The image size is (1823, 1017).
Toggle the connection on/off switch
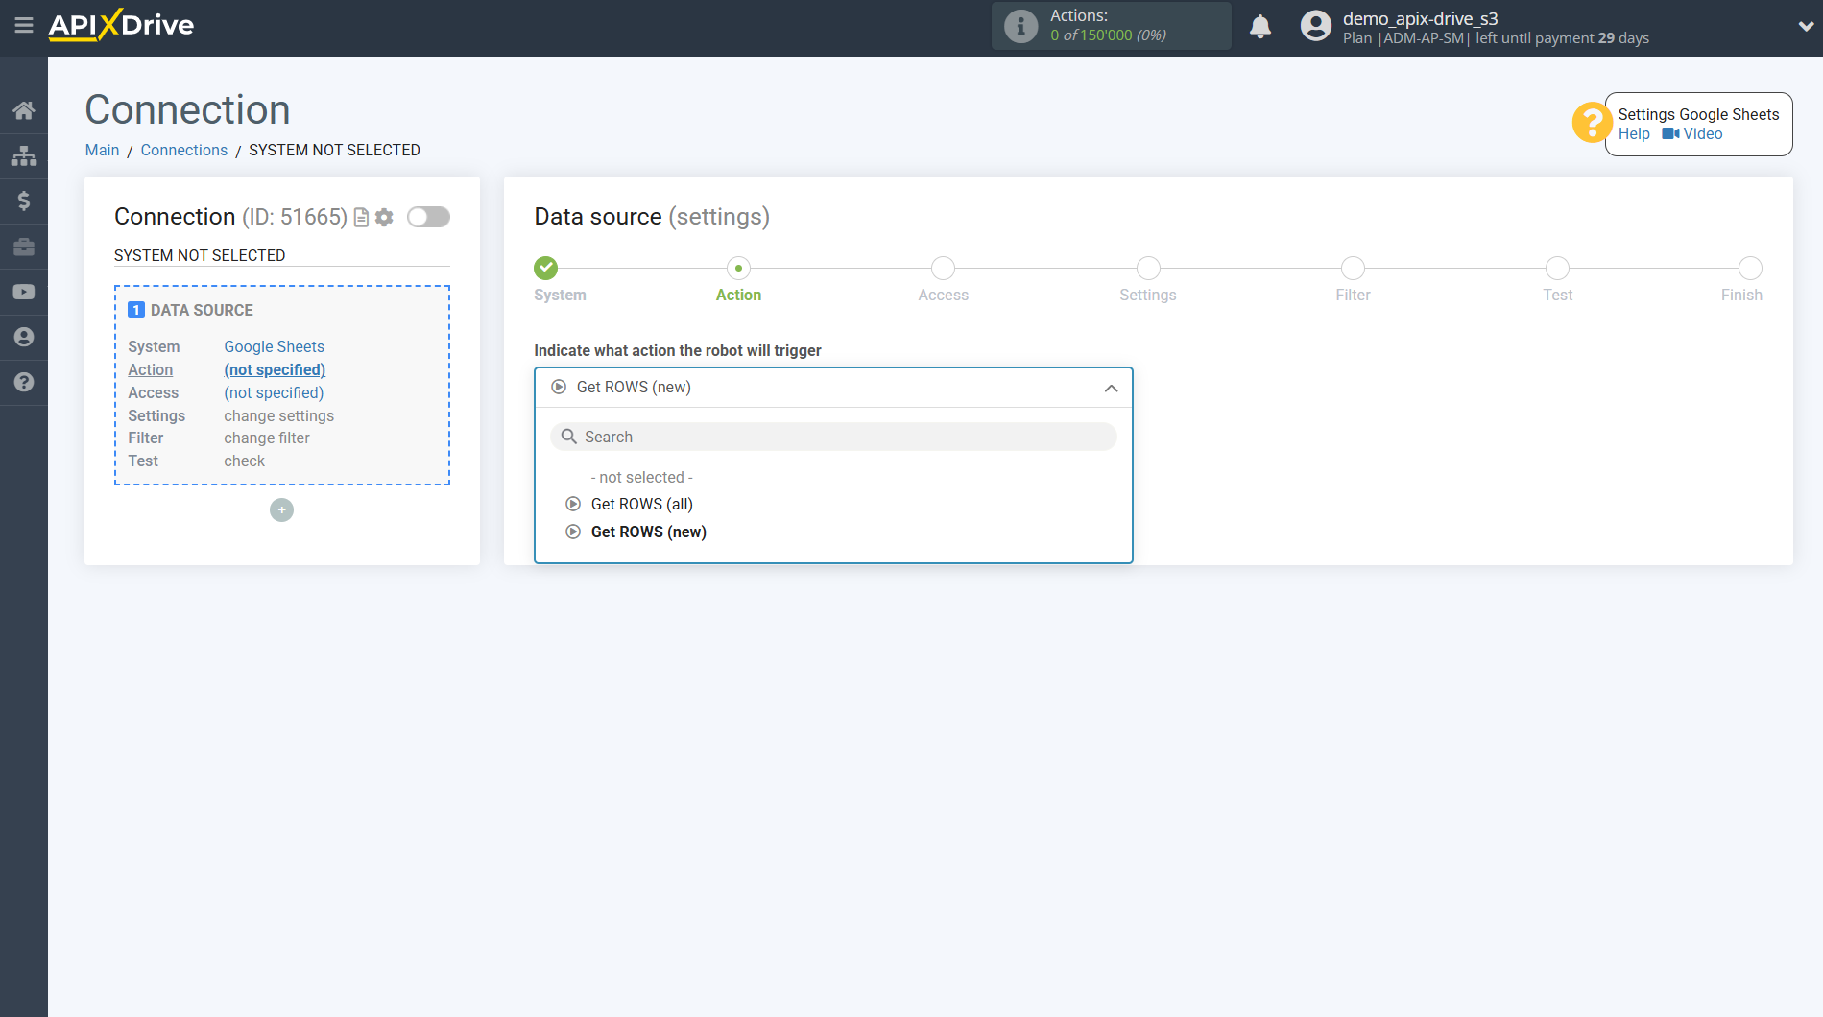(x=428, y=217)
